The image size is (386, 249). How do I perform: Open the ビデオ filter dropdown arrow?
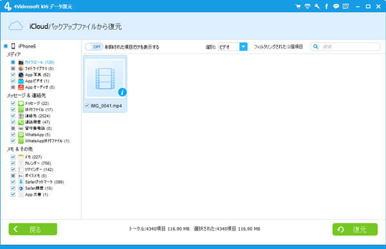click(x=243, y=46)
